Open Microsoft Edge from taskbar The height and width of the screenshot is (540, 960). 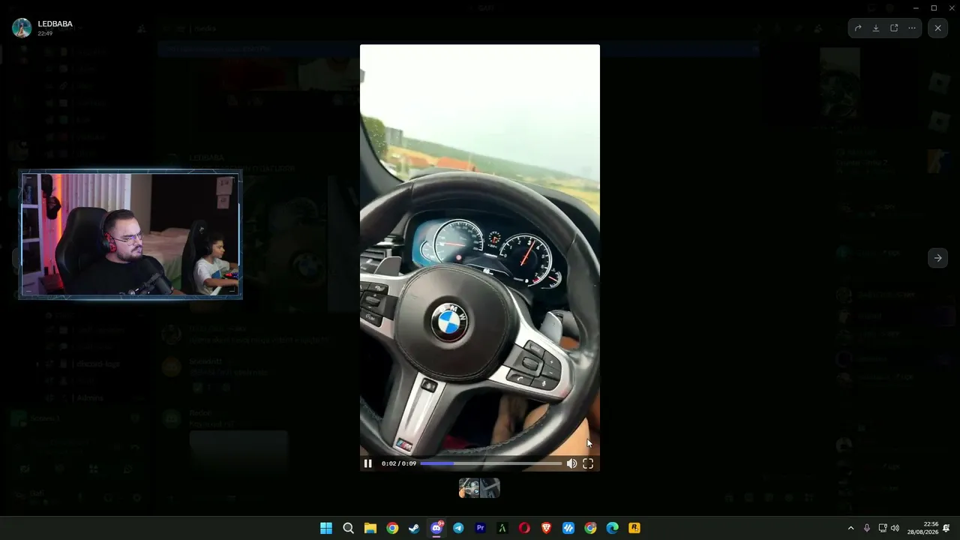point(612,528)
